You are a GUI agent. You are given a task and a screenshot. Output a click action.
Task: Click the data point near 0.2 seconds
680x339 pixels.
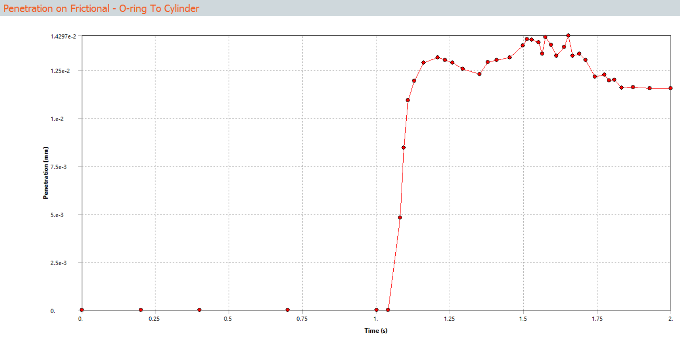click(x=141, y=310)
